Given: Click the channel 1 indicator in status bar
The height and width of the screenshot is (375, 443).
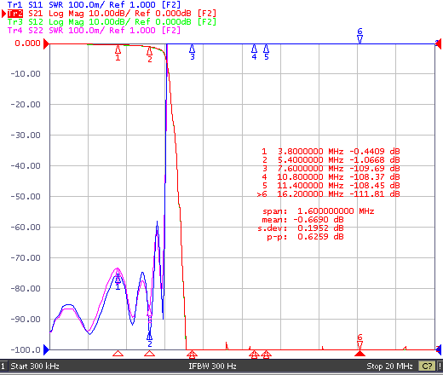Looking at the screenshot, I should tap(3, 366).
